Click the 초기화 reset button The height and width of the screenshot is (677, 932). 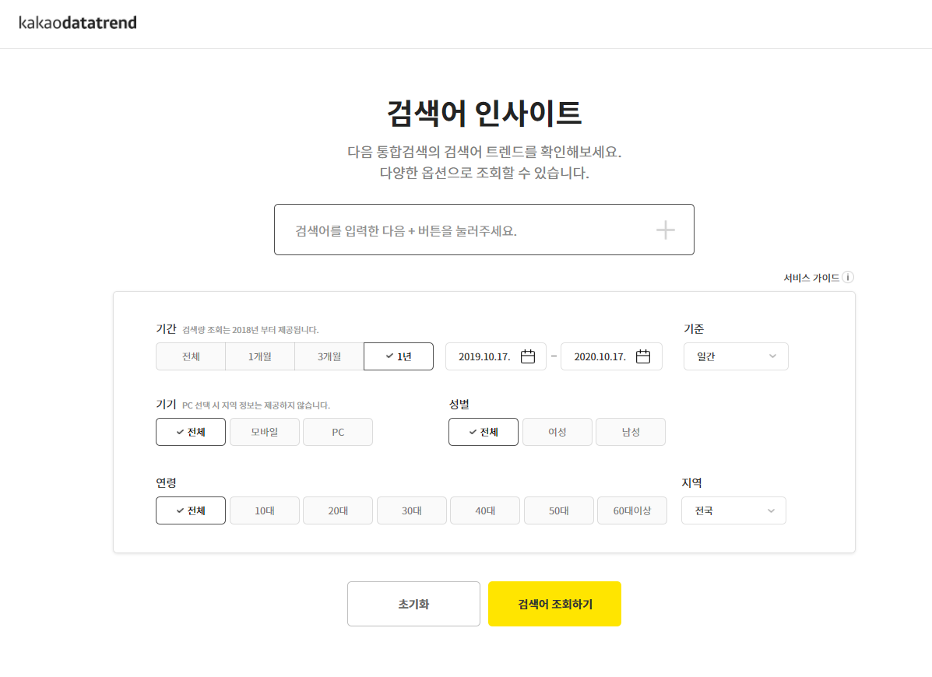[413, 603]
